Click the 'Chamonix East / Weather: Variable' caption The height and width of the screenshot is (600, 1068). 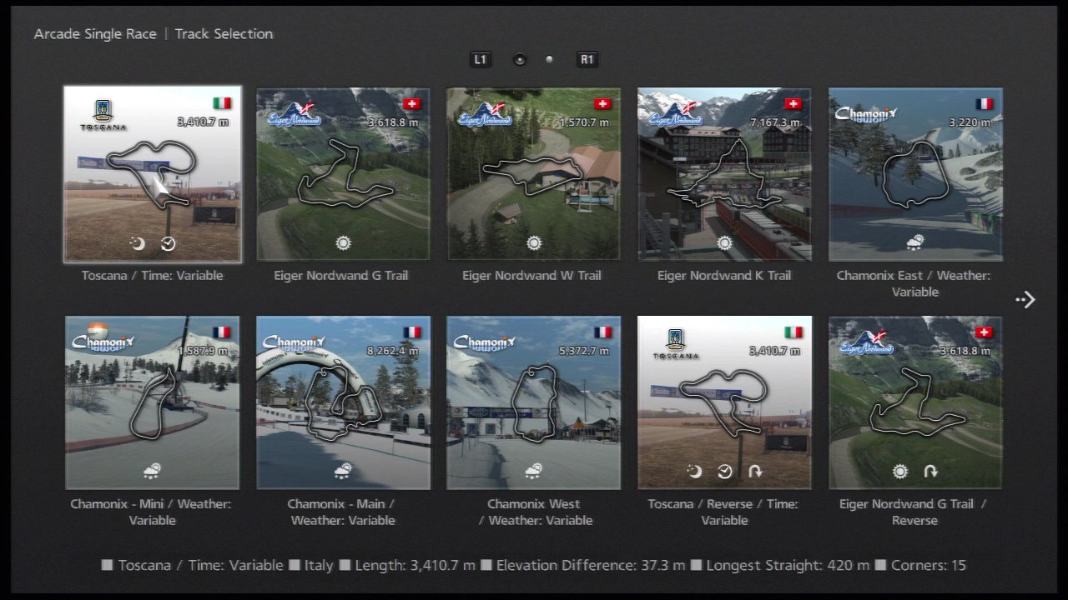(x=914, y=283)
